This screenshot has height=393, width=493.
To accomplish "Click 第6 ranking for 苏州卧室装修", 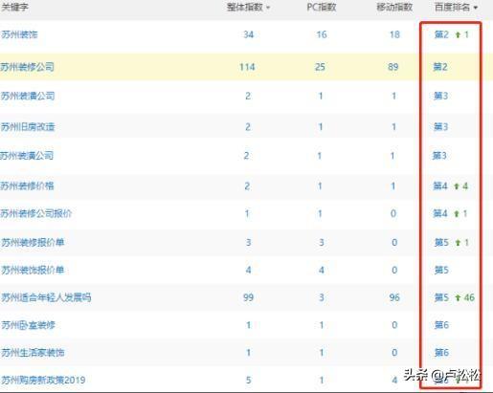I will pos(441,325).
